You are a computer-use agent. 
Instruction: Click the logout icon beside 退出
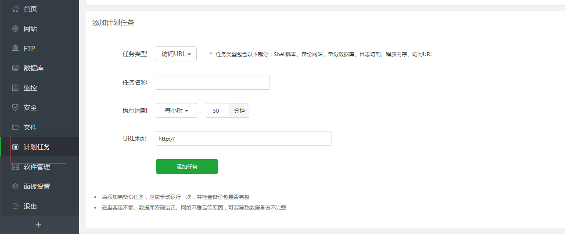pos(16,206)
